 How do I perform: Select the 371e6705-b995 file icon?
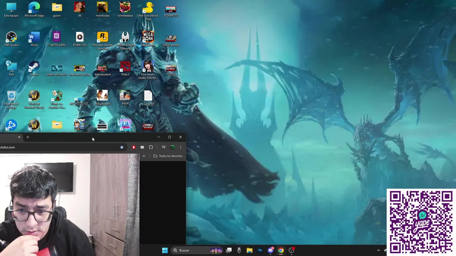57,39
